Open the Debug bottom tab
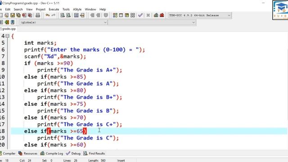The height and width of the screenshot is (162, 288). [x=73, y=153]
